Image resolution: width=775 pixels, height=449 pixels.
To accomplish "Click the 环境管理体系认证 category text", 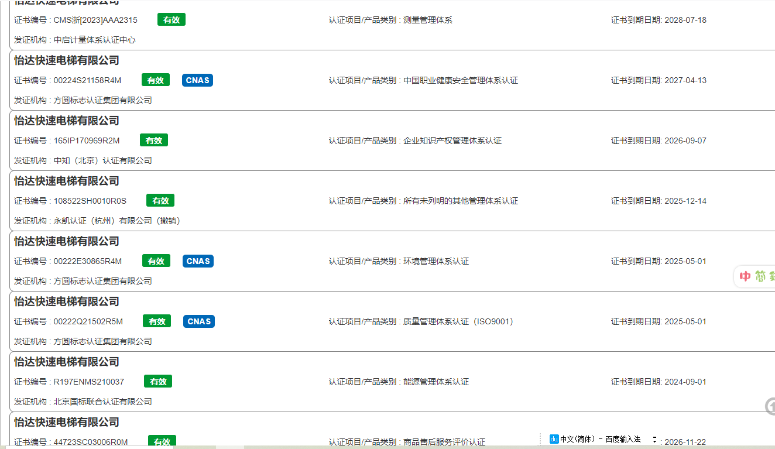I will click(436, 261).
